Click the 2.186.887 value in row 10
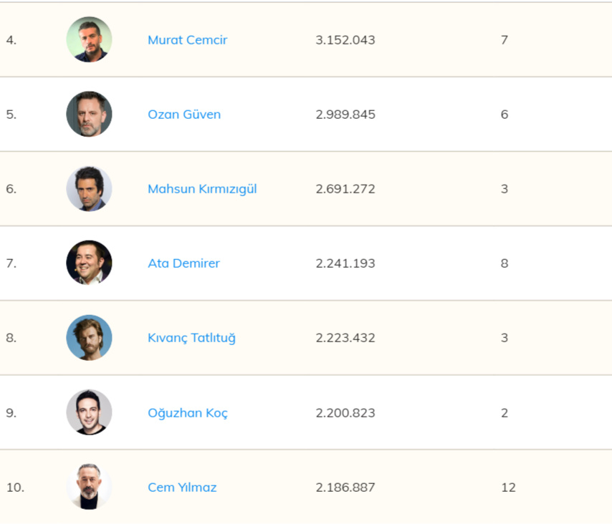This screenshot has width=612, height=524. [345, 487]
